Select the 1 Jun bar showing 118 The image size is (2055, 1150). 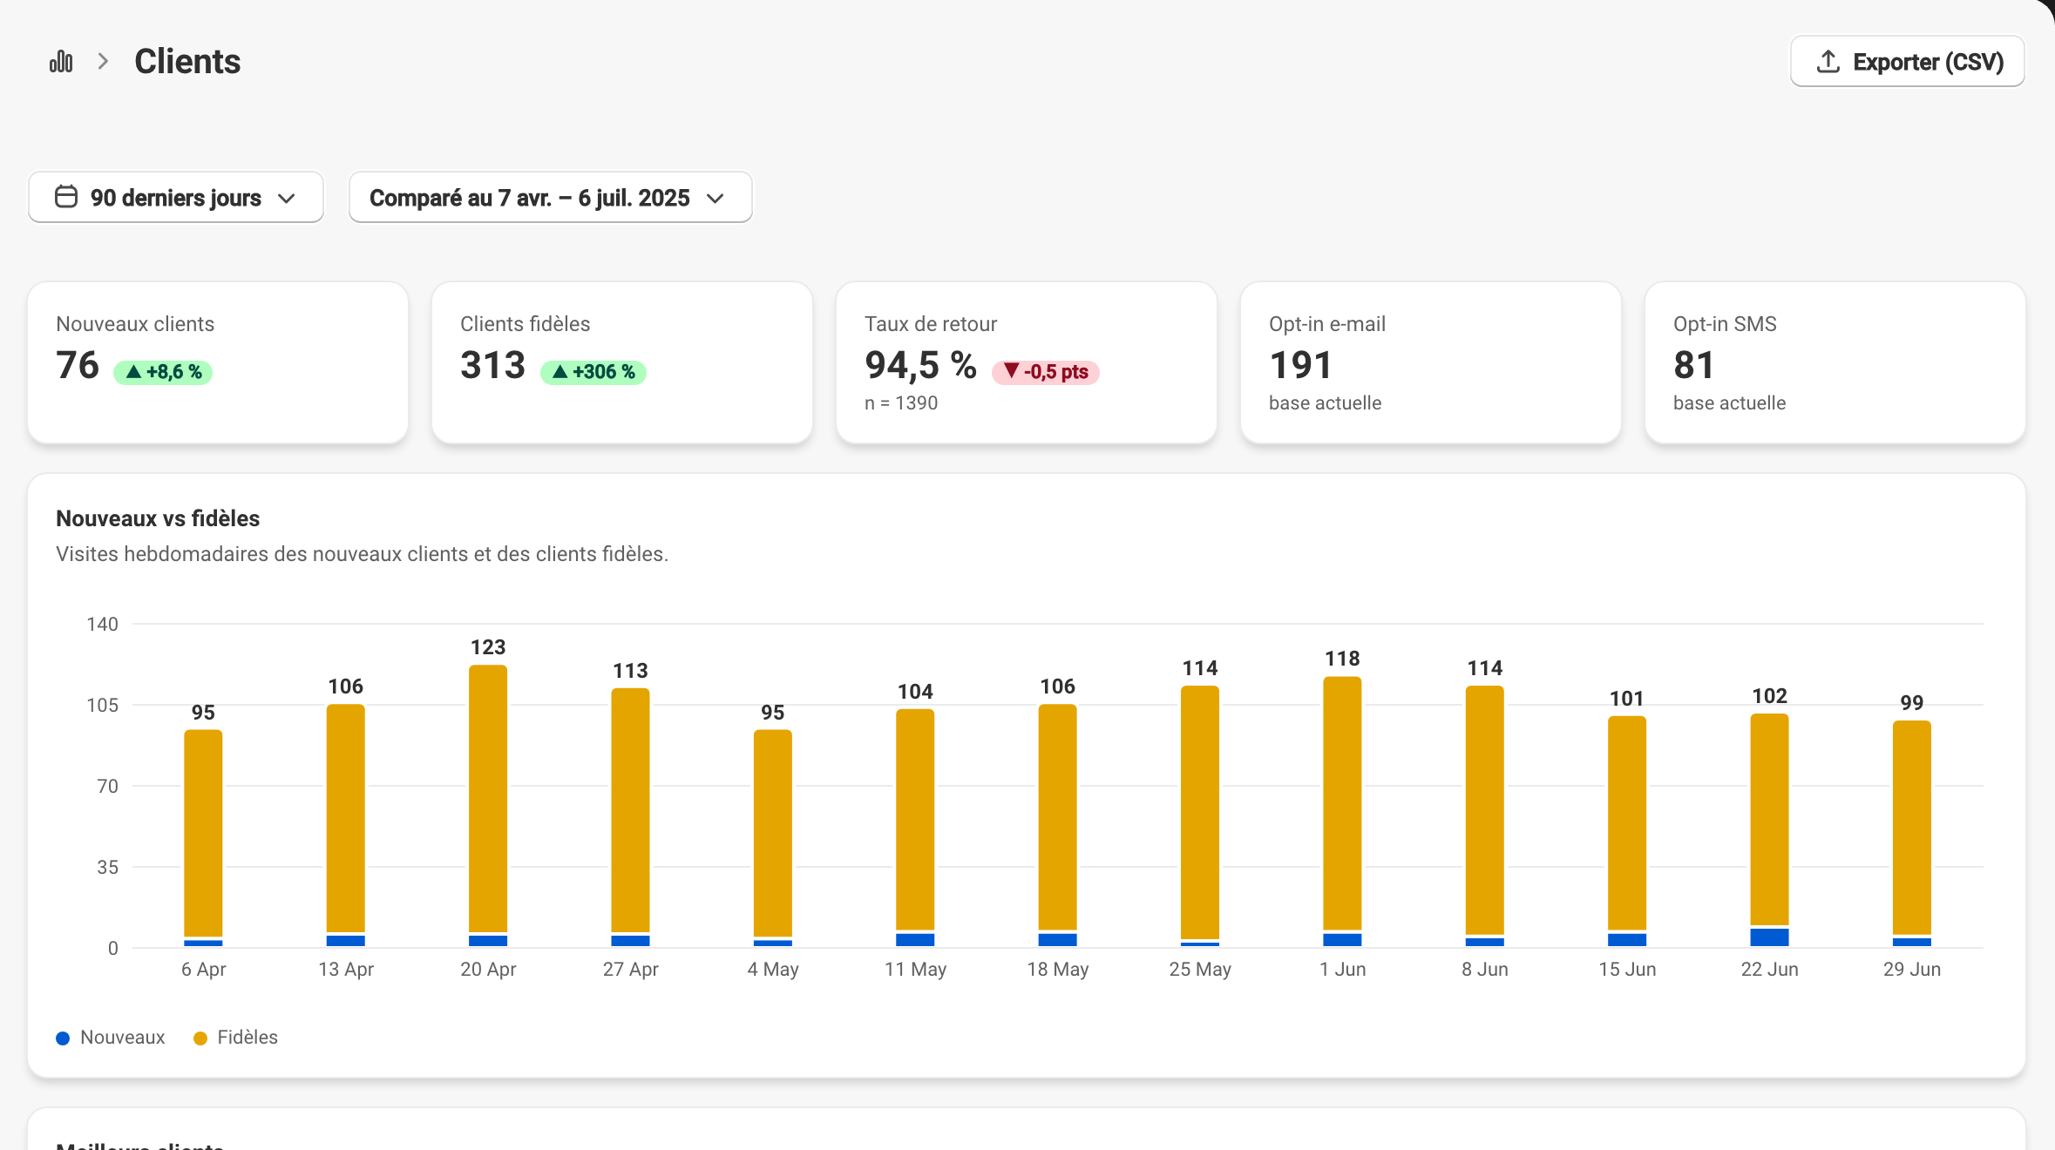point(1342,811)
